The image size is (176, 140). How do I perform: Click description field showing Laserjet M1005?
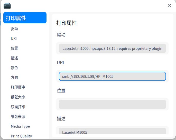[x=112, y=131]
